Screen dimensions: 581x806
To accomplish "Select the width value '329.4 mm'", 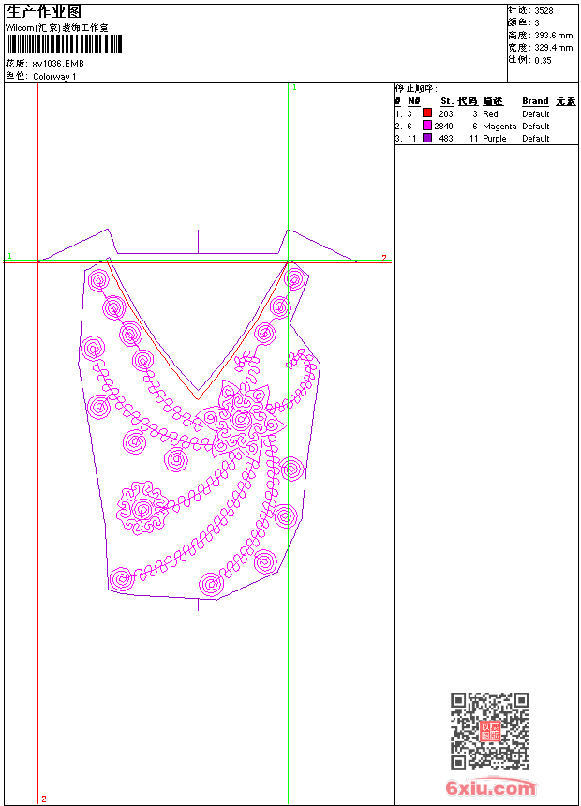I will tap(553, 48).
